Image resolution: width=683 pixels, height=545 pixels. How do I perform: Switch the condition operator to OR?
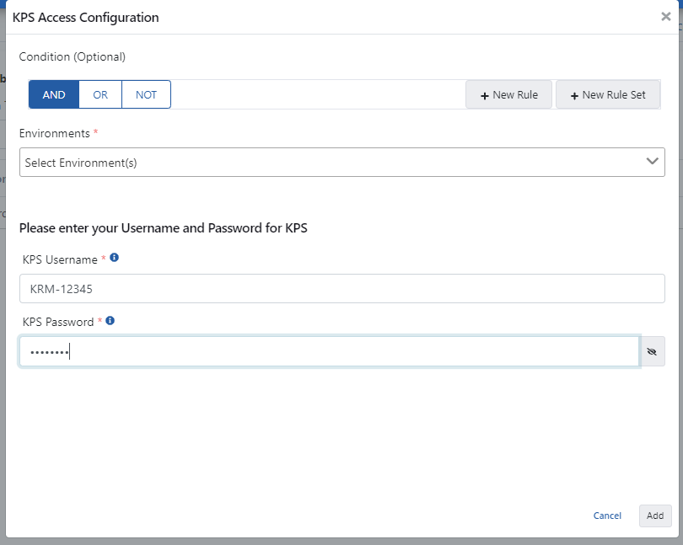[x=100, y=94]
